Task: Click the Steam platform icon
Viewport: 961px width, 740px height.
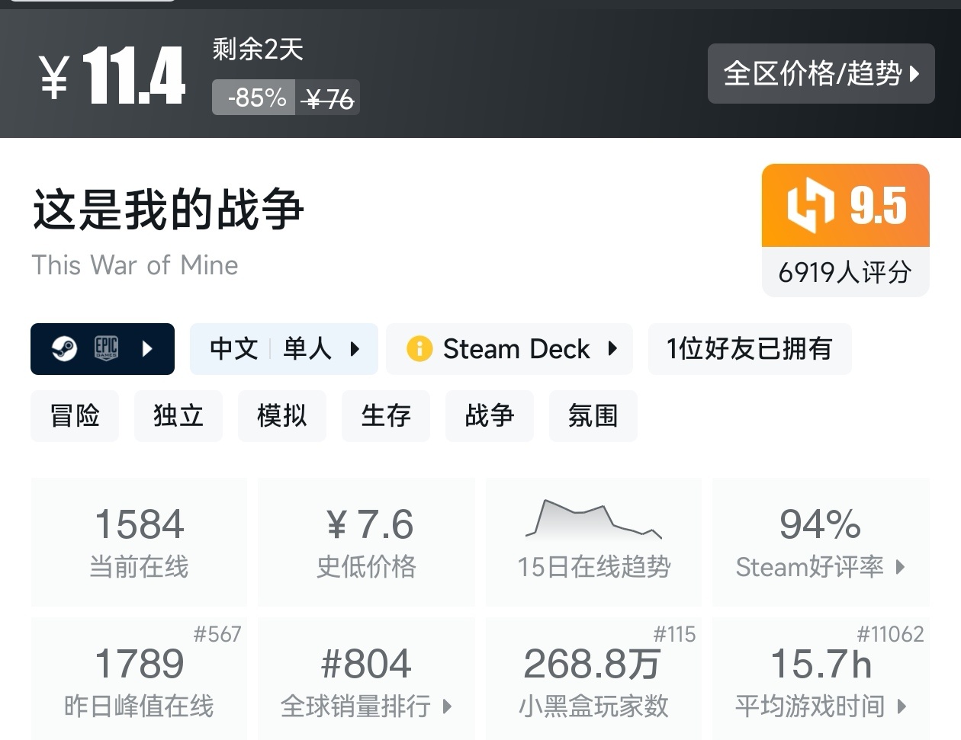Action: click(x=64, y=349)
